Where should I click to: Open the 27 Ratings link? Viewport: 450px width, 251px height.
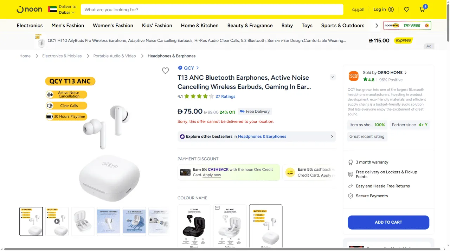[225, 96]
